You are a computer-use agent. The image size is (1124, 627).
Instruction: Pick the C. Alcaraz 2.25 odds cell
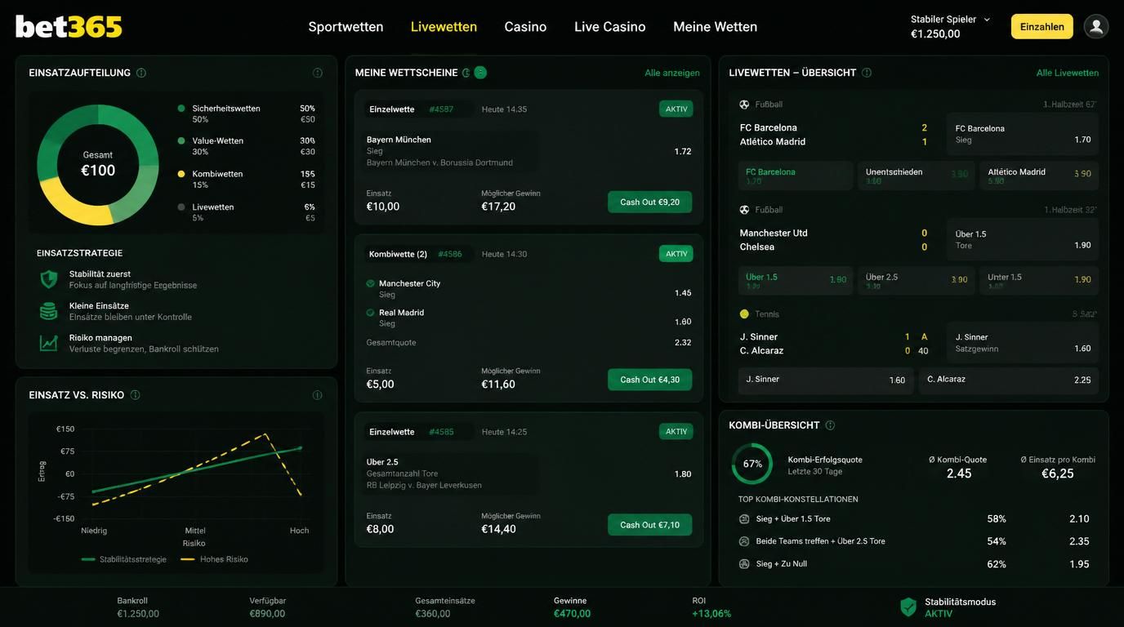click(x=1009, y=380)
